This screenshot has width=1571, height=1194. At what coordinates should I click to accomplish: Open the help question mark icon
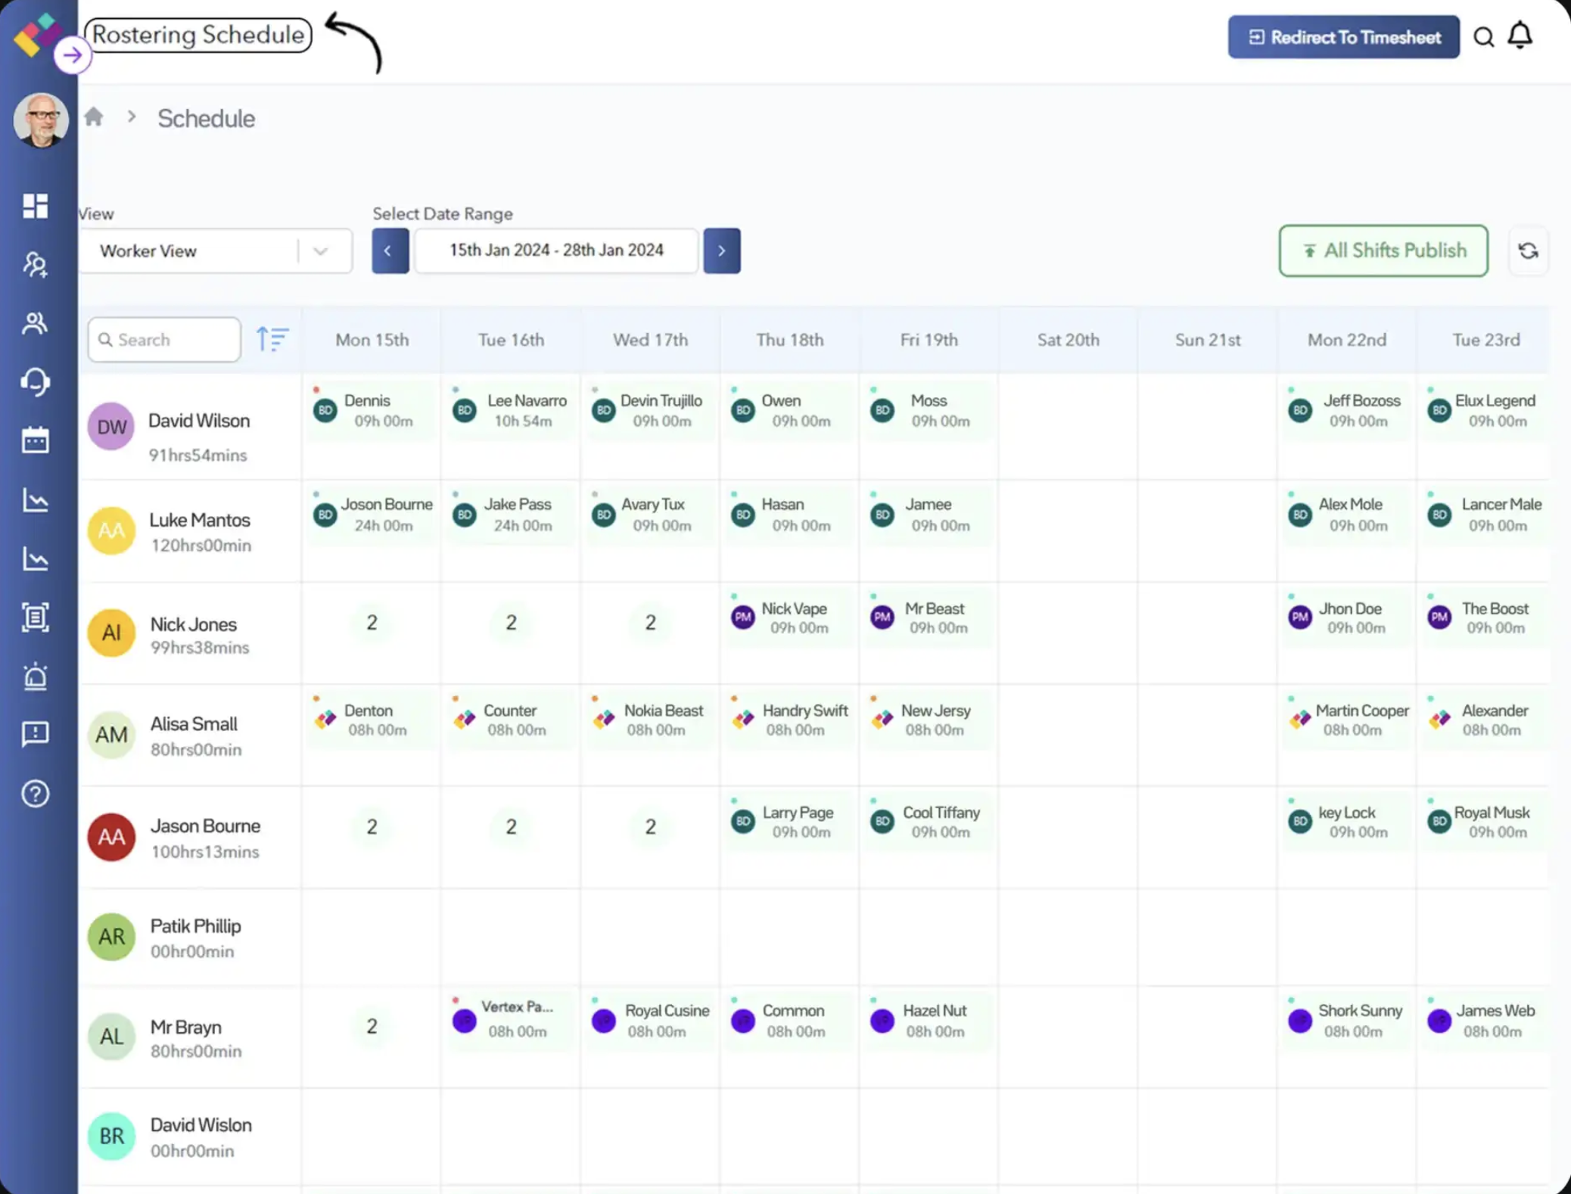coord(35,793)
